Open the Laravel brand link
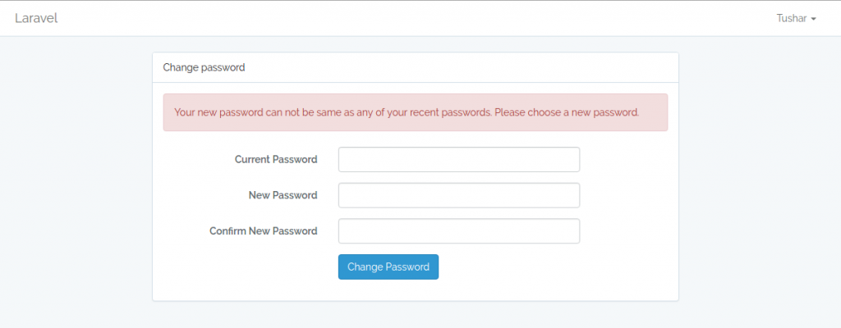This screenshot has width=841, height=328. pyautogui.click(x=36, y=18)
